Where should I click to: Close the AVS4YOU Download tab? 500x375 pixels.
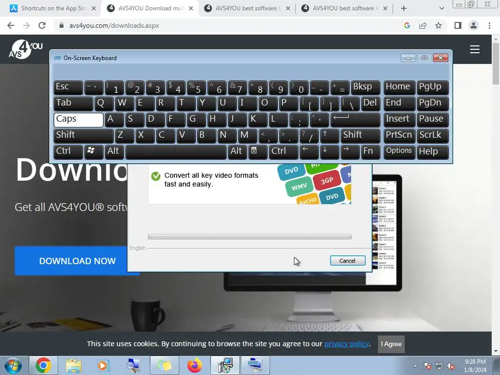tap(191, 8)
